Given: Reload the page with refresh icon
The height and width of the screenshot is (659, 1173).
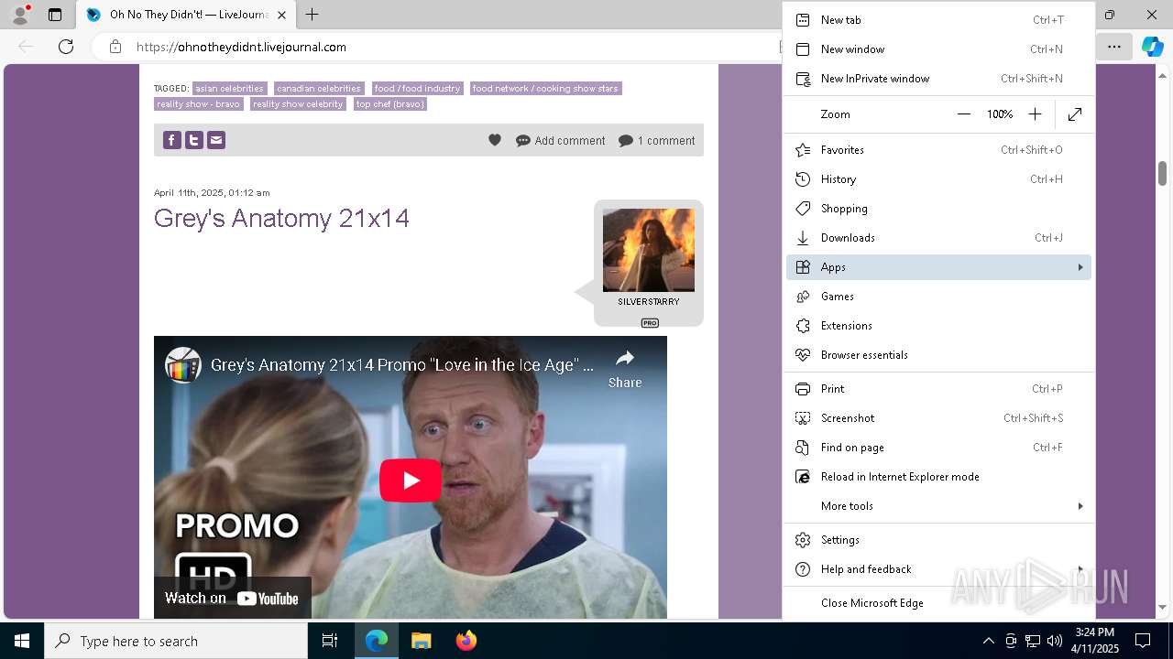Looking at the screenshot, I should click(66, 47).
